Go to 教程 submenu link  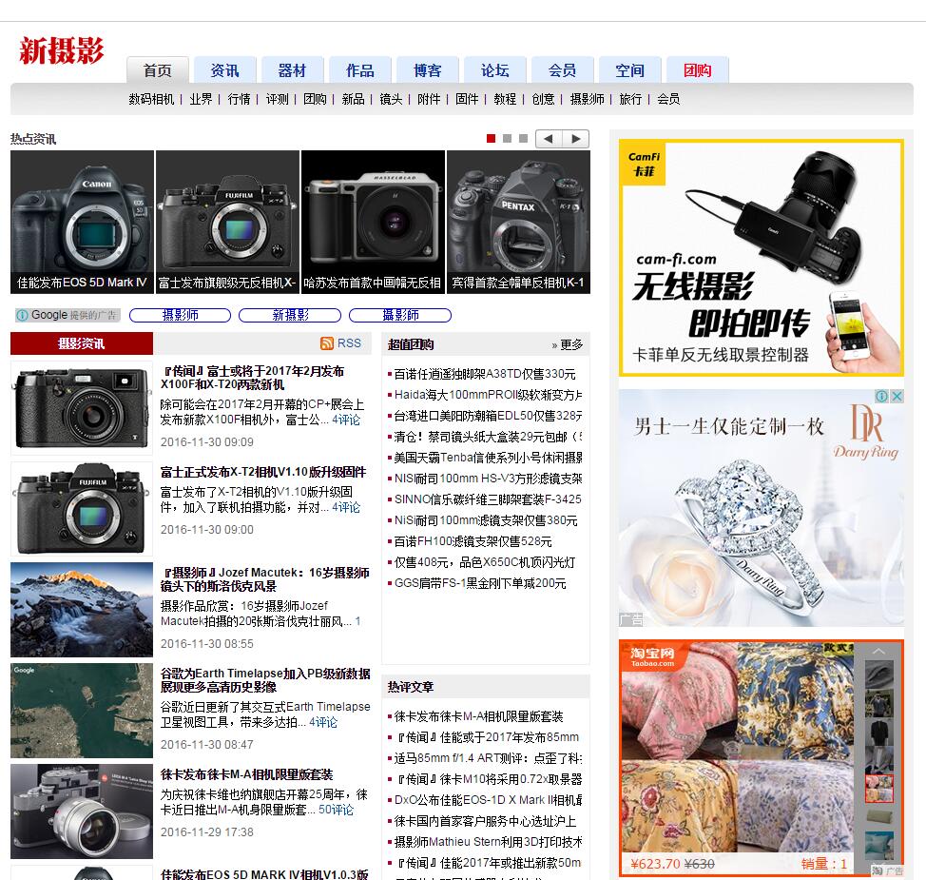[505, 99]
